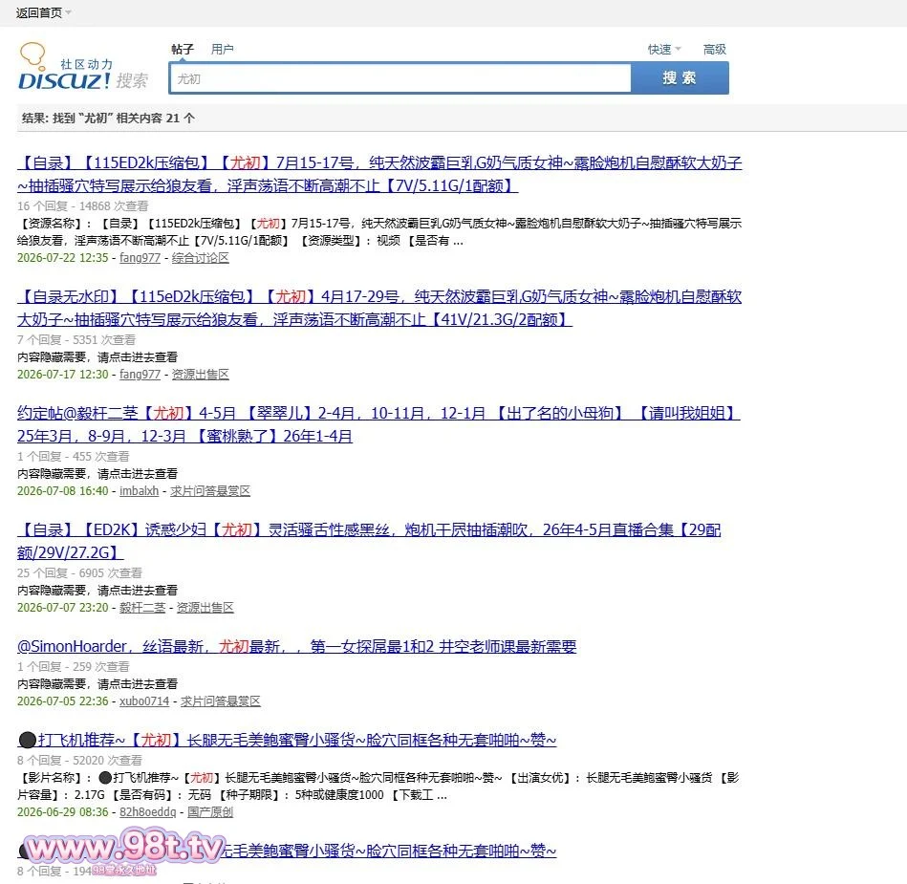Open 资源出售区 link on the 2026-07-17 post

click(x=200, y=375)
